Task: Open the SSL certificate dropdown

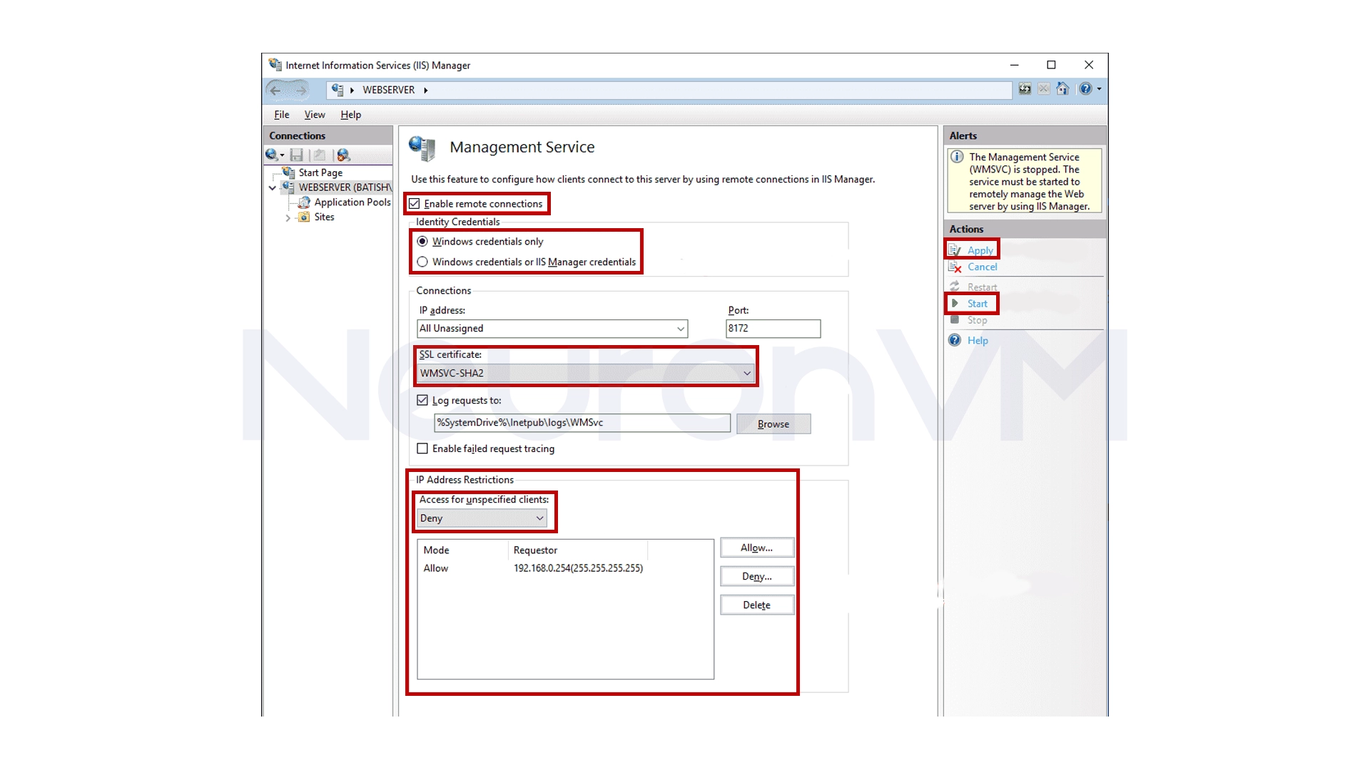Action: (585, 373)
